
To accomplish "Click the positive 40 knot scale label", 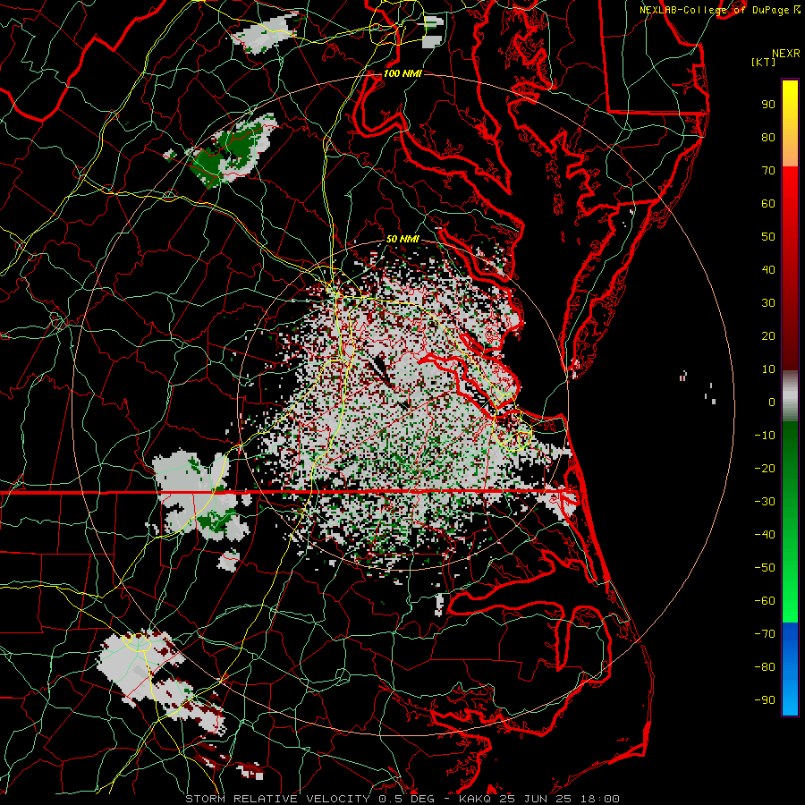I will click(768, 270).
